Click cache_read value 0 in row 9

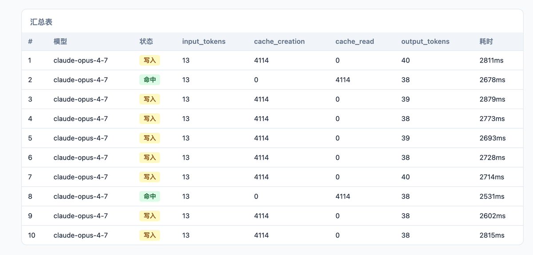click(338, 216)
